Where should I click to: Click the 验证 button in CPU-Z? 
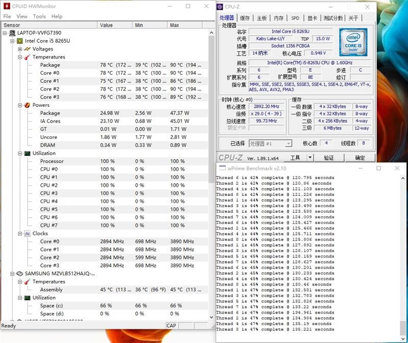(329, 158)
